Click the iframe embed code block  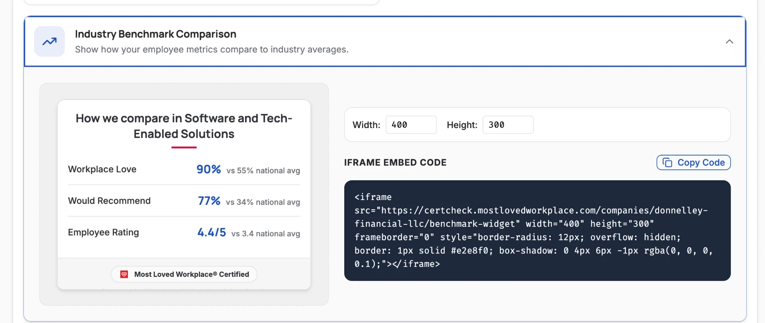pyautogui.click(x=537, y=230)
